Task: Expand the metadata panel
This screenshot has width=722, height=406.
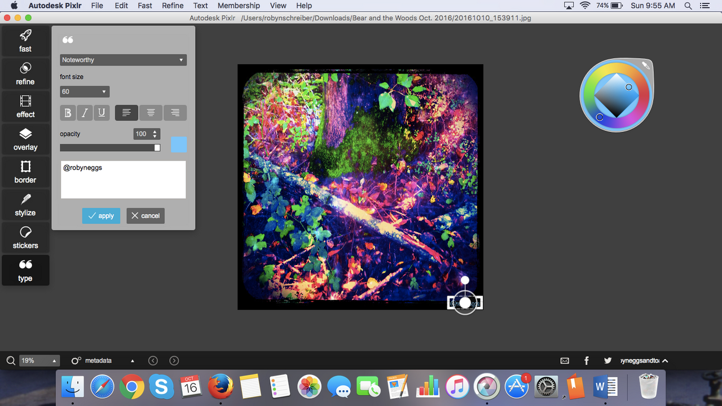Action: (133, 360)
